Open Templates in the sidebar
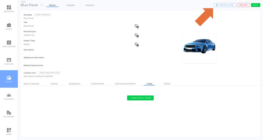The height and width of the screenshot is (140, 263). click(9, 61)
